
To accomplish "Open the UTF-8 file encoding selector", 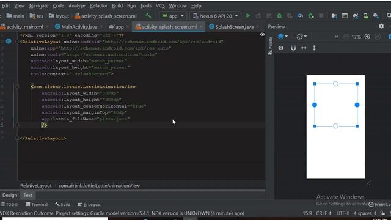I will 343,213.
